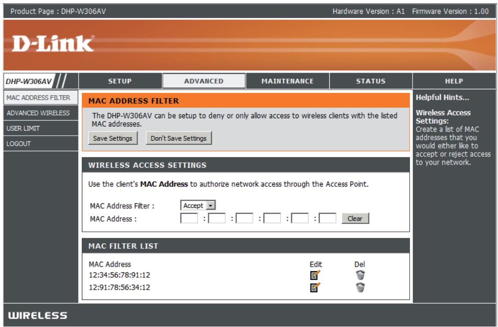Click Product Page : DHP-W306AV text
Screen dimensions: 498x327
58,11
